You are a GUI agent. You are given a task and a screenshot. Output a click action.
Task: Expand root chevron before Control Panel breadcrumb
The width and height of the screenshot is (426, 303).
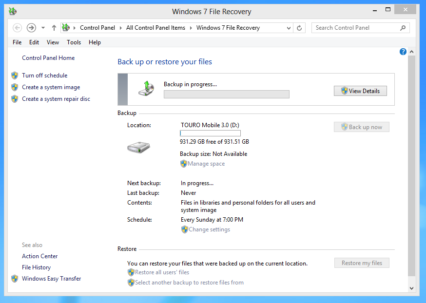(75, 28)
